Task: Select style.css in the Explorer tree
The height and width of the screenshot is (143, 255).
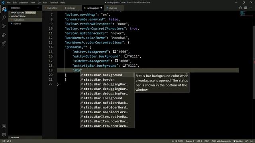Action: point(25,23)
